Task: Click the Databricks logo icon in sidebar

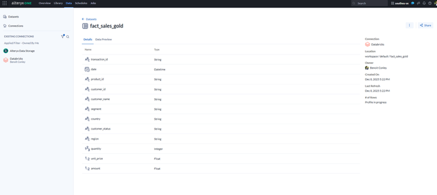Action: click(6, 60)
